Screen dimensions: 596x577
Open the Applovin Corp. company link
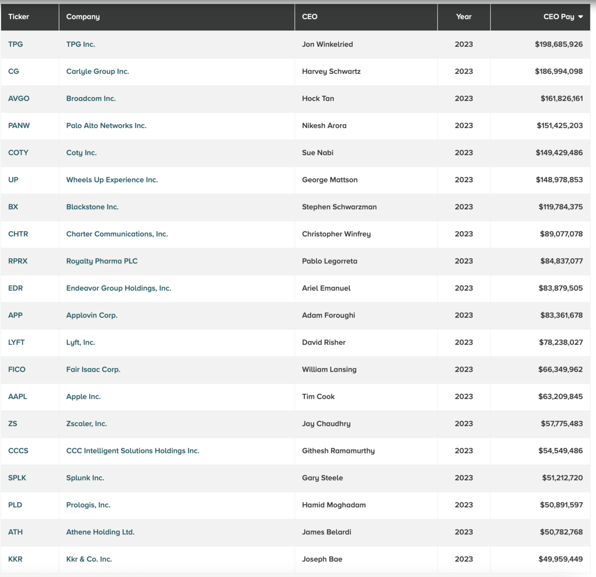point(91,315)
